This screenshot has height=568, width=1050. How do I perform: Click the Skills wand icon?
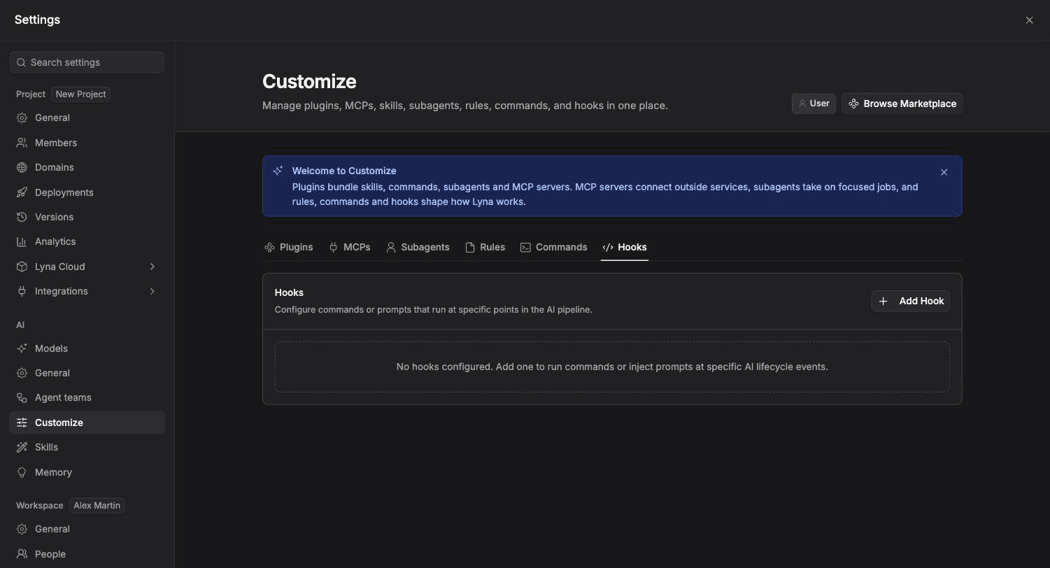click(22, 448)
